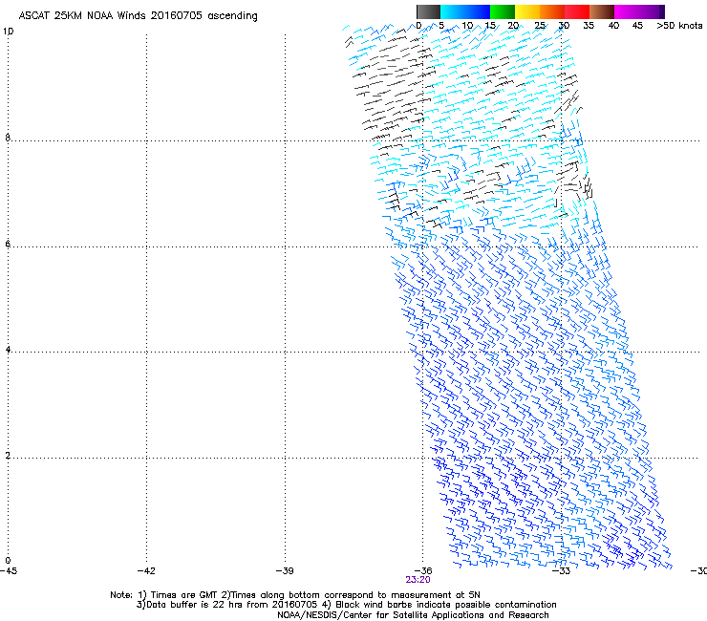Viewport: 707px width, 621px height.
Task: Click the longitude '-33' axis label
Action: [x=562, y=571]
